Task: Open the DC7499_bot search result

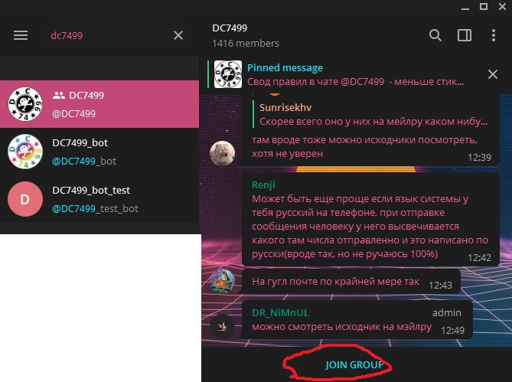Action: (x=99, y=152)
